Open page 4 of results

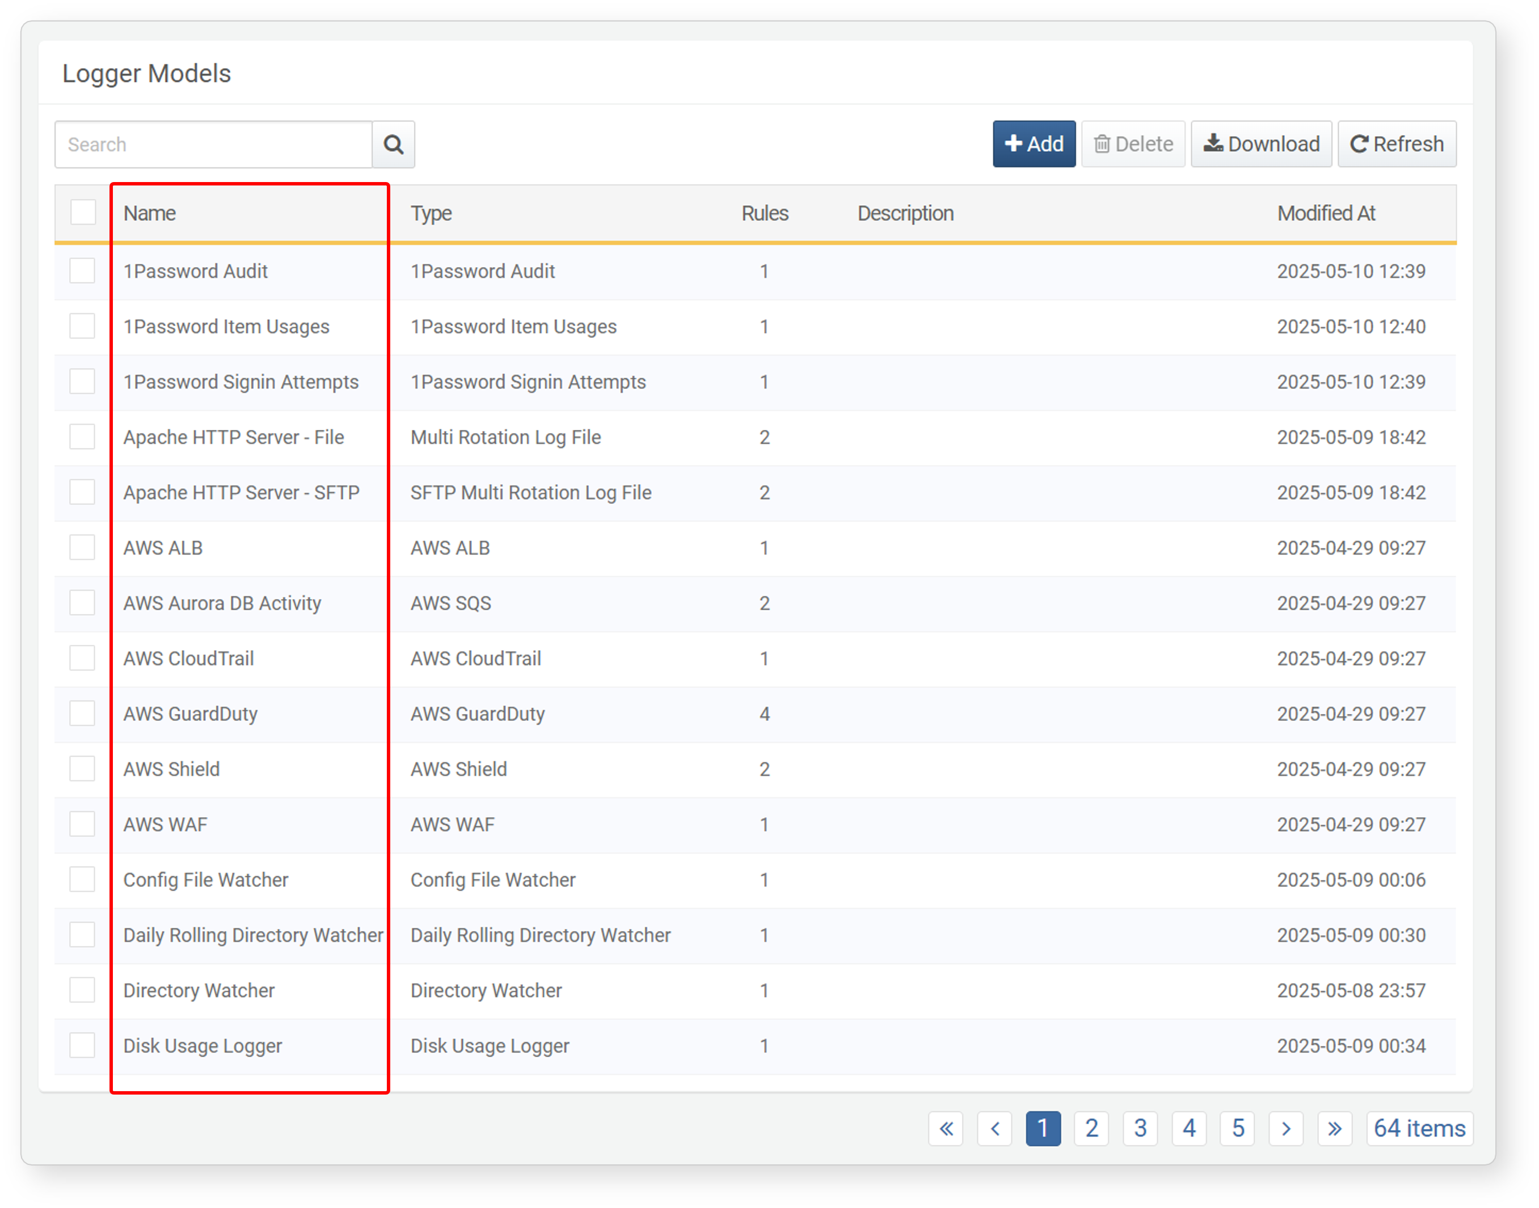[1189, 1128]
